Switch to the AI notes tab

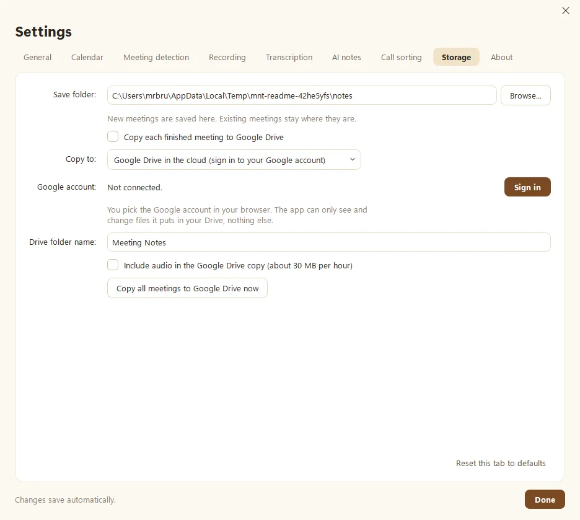(x=346, y=57)
